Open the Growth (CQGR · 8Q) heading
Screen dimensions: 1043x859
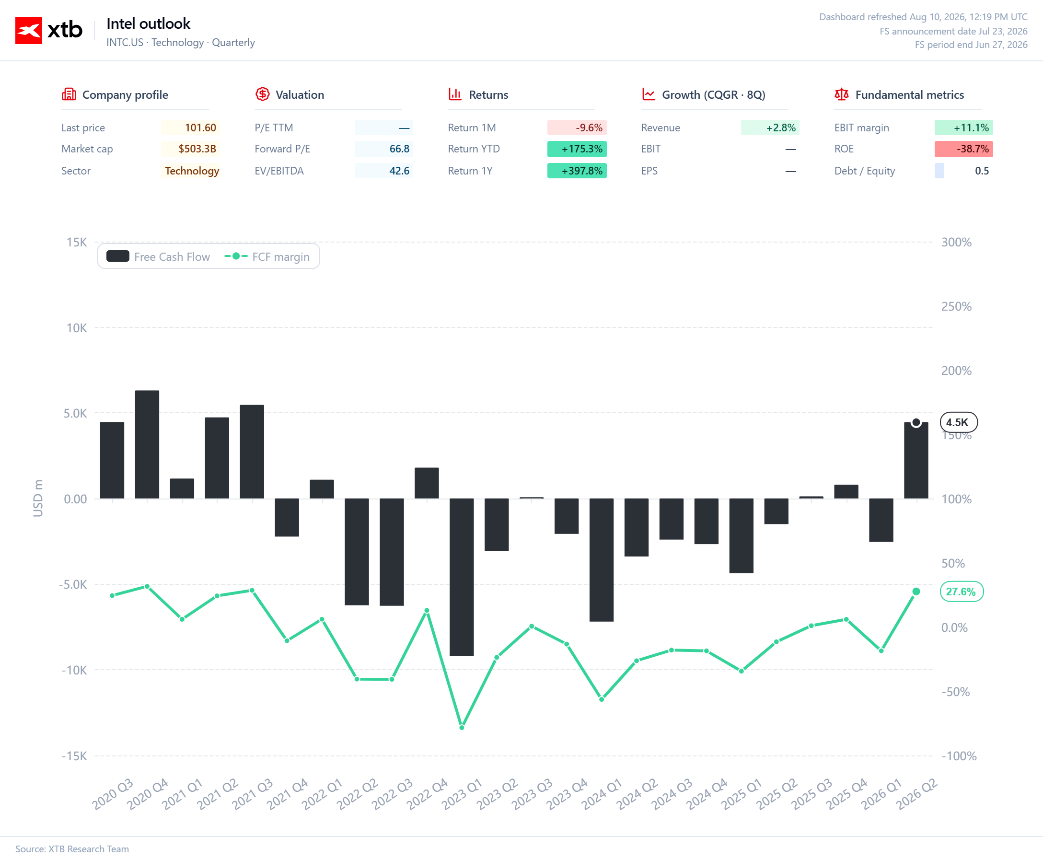tap(714, 94)
